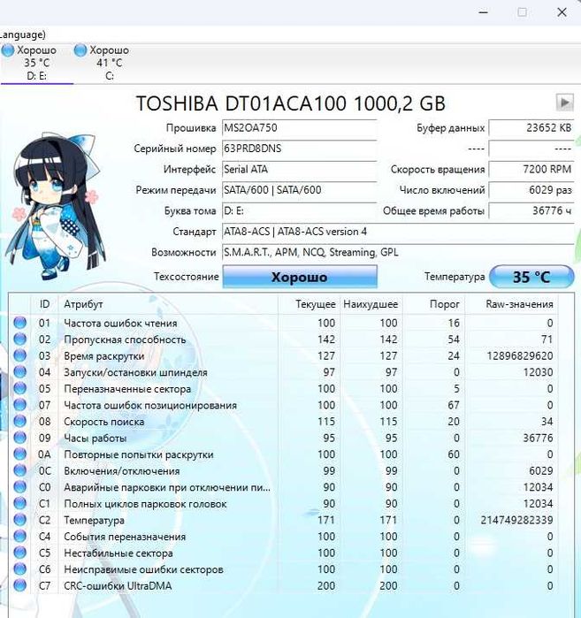Screen dimensions: 581x618
Task: Click the transfer mode field SATA/600
Action: pos(300,190)
